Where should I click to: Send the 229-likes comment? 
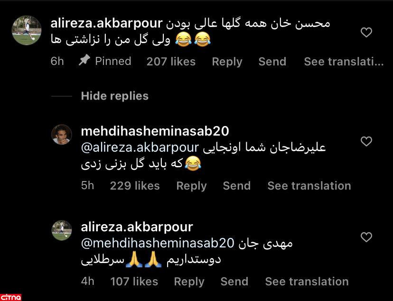[x=236, y=186]
